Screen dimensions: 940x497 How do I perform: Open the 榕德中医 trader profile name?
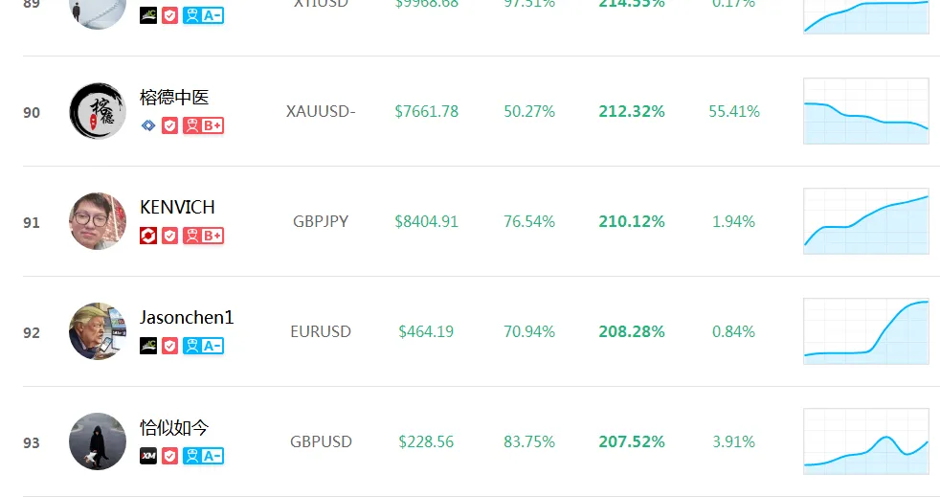(x=174, y=97)
